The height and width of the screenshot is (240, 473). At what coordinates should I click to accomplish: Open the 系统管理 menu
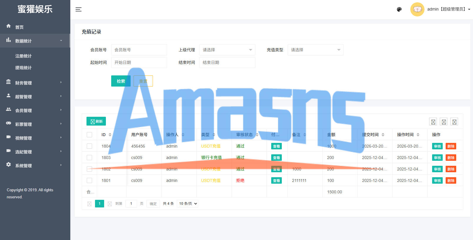point(35,165)
